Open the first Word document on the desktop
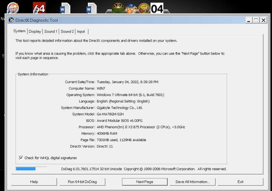 (x=65, y=8)
